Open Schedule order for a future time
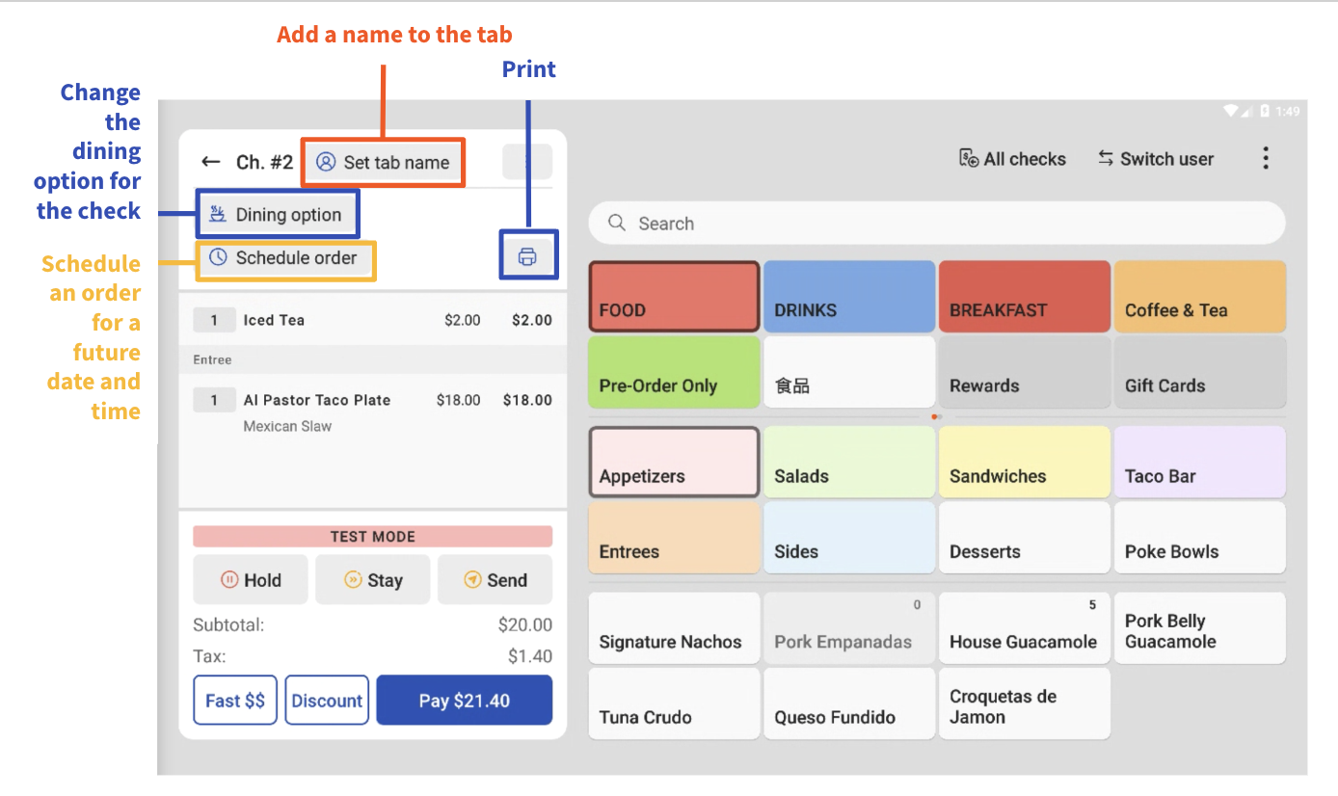1338x796 pixels. click(x=285, y=259)
